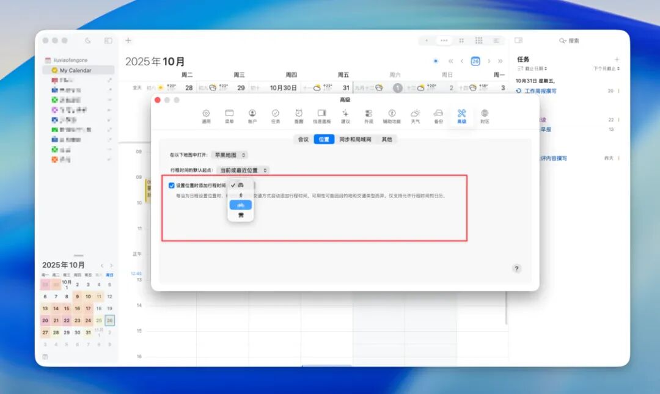Toggle the left sidebar panel icon
This screenshot has width=660, height=394.
point(108,40)
